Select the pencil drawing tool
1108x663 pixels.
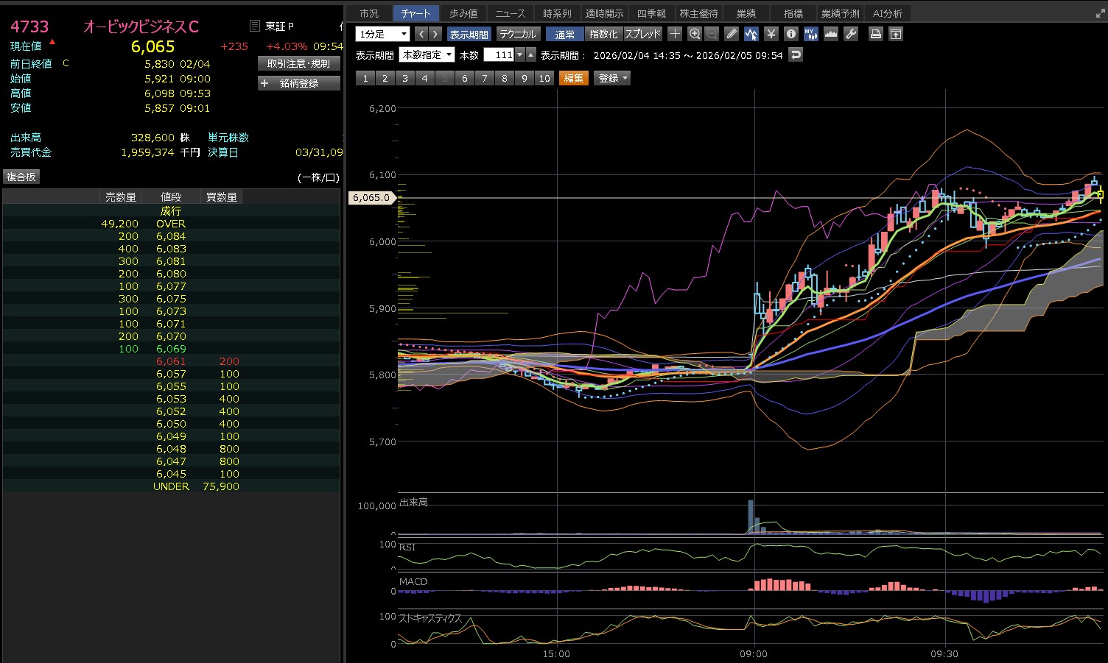coord(731,34)
